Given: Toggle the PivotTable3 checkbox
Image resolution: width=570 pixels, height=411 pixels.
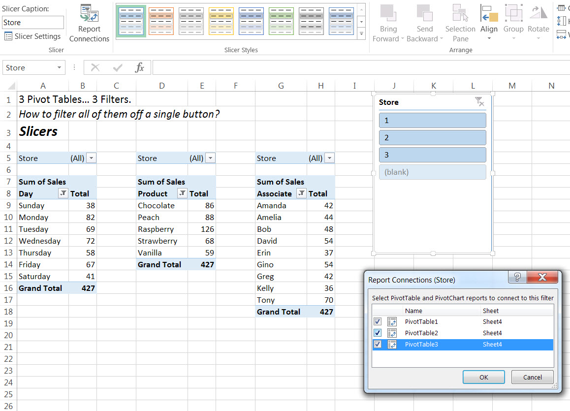Looking at the screenshot, I should point(378,345).
